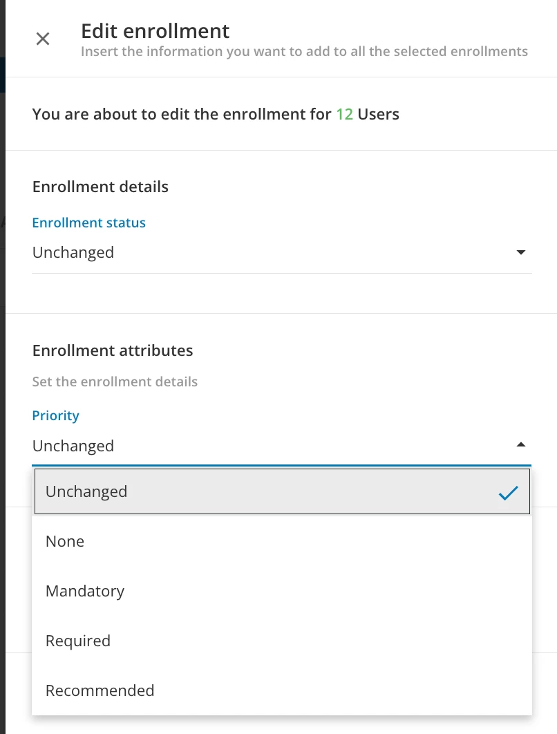Click the Insert the information subtitle text
The height and width of the screenshot is (734, 557).
click(x=304, y=52)
